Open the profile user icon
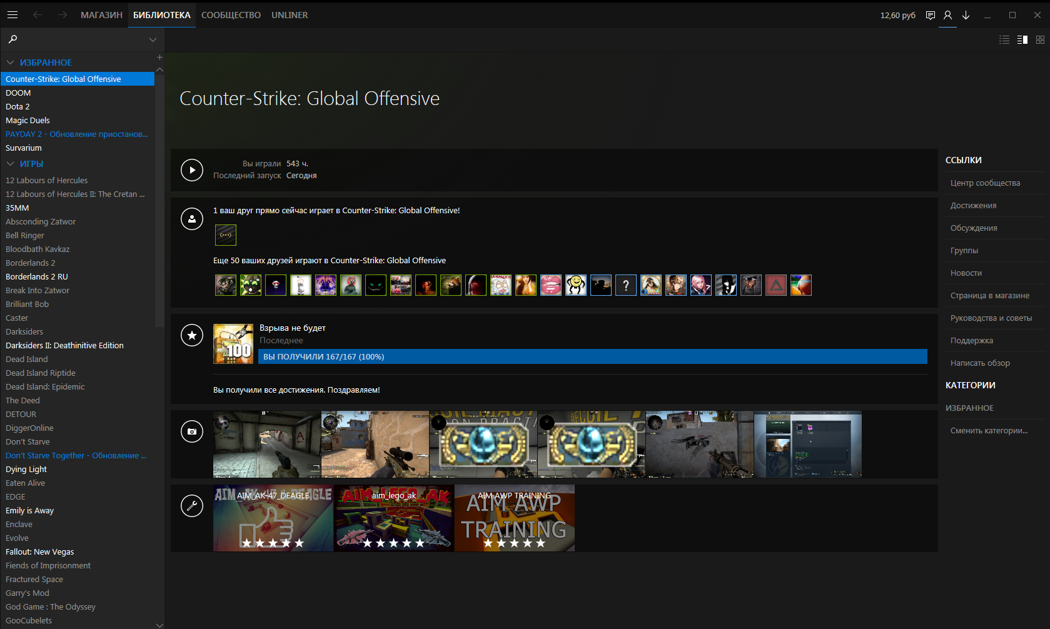Image resolution: width=1050 pixels, height=629 pixels. 948,15
